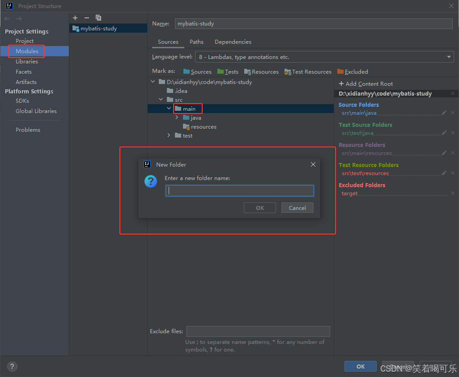459x377 pixels.
Task: Collapse the mybatis-study content root
Action: [153, 82]
